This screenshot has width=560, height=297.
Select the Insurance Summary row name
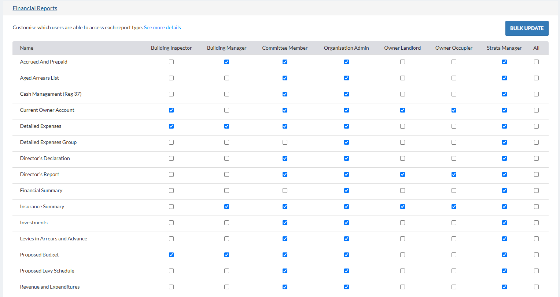coord(42,206)
